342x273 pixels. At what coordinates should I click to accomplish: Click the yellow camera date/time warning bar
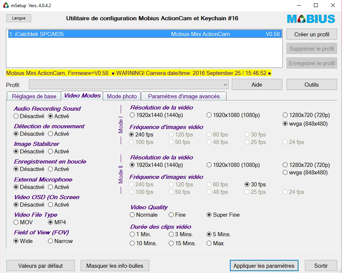pyautogui.click(x=139, y=73)
